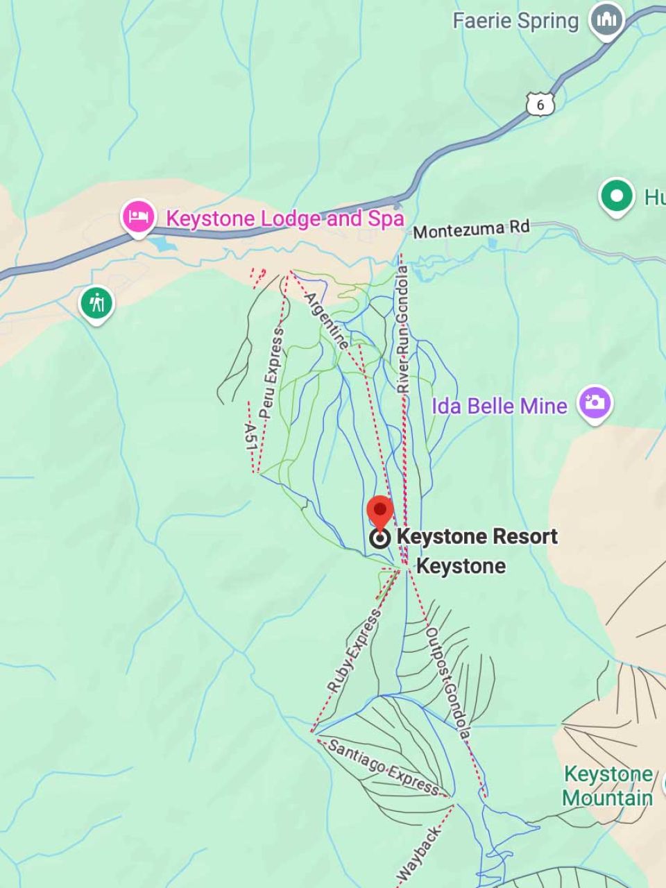666x888 pixels.
Task: Click the Keystone Resort label
Action: (x=477, y=537)
